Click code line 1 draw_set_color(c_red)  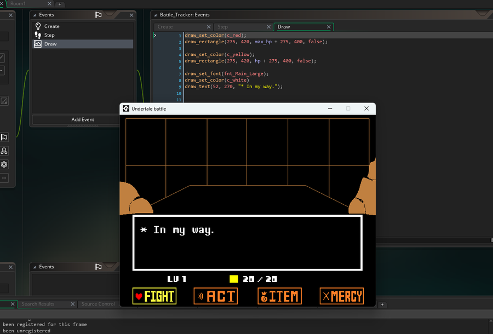click(x=216, y=35)
